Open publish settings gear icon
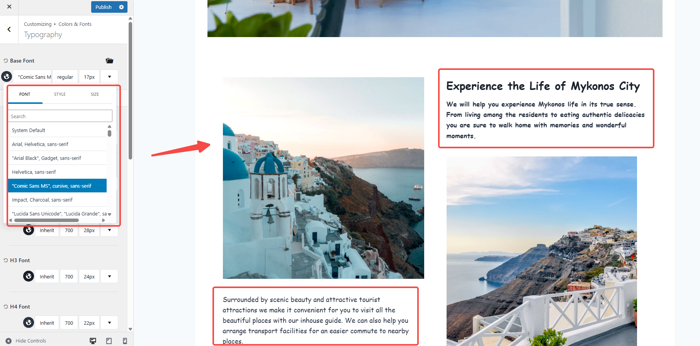Image resolution: width=700 pixels, height=346 pixels. tap(121, 7)
